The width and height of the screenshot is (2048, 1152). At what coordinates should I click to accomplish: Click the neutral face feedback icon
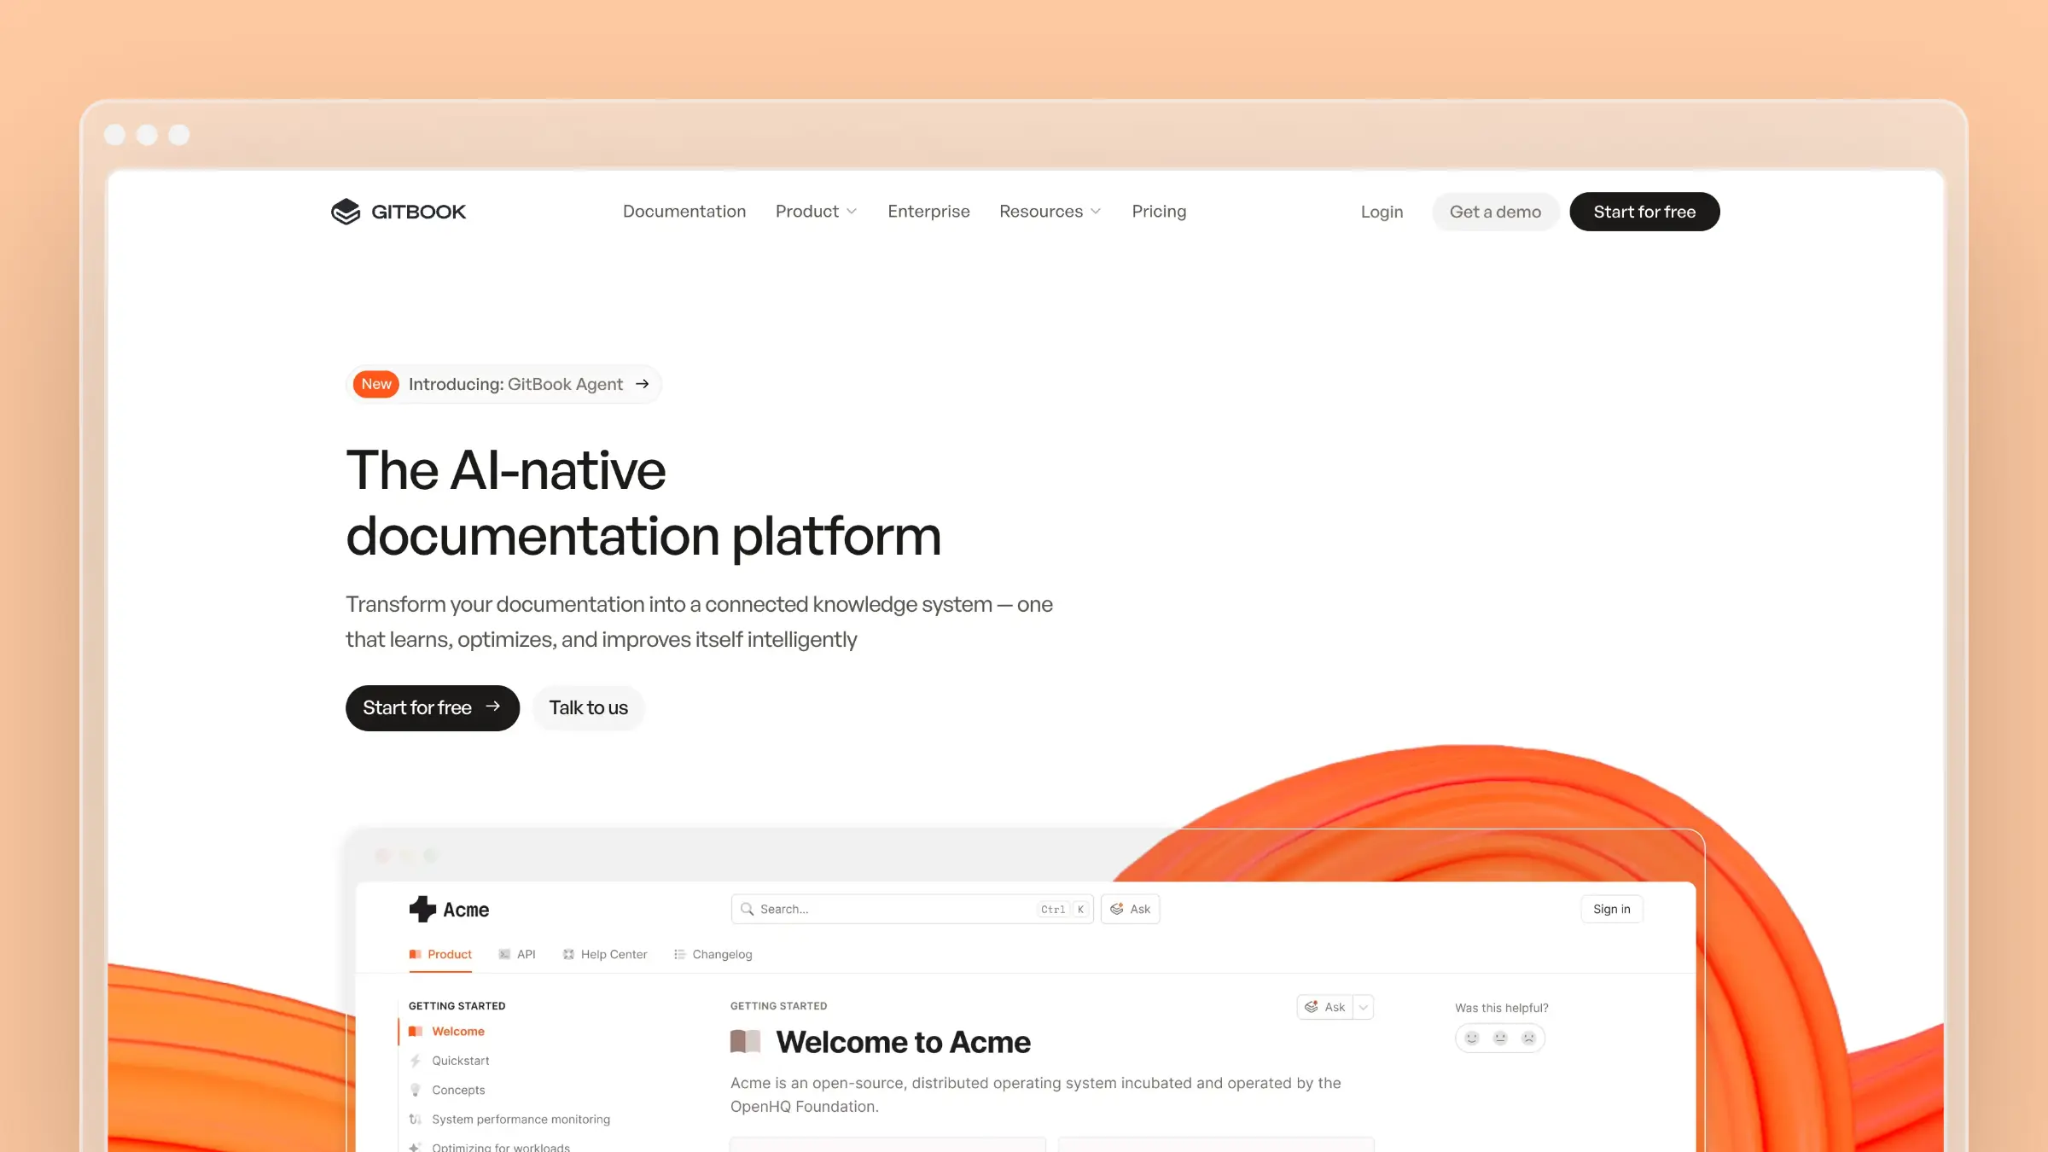(x=1500, y=1038)
